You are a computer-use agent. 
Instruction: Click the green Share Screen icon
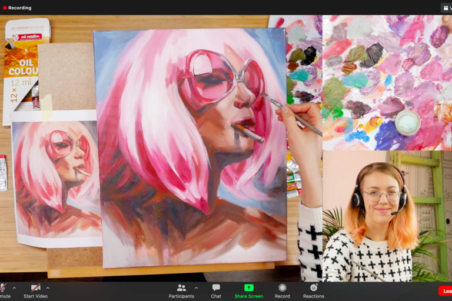249,287
